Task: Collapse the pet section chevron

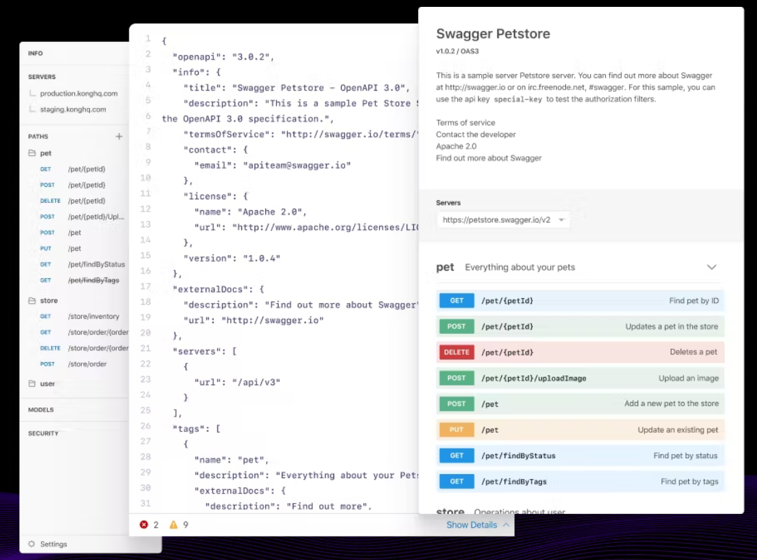Action: 712,267
